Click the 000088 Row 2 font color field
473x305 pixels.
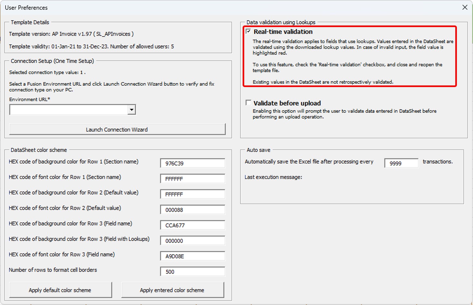(192, 210)
